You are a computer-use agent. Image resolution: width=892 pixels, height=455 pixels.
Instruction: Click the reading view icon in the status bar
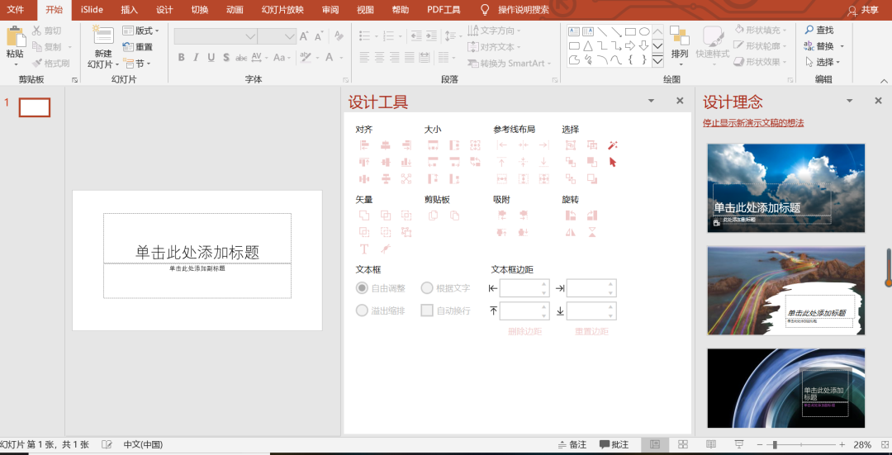(x=711, y=444)
